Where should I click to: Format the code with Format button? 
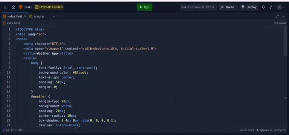tap(280, 23)
